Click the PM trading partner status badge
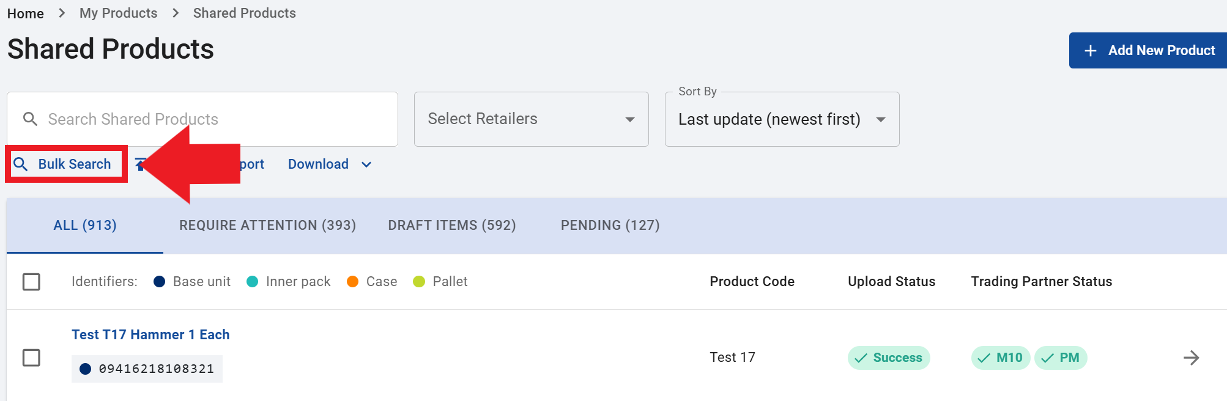 (1061, 358)
